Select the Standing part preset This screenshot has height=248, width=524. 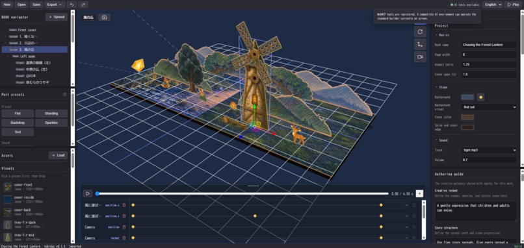[51, 114]
